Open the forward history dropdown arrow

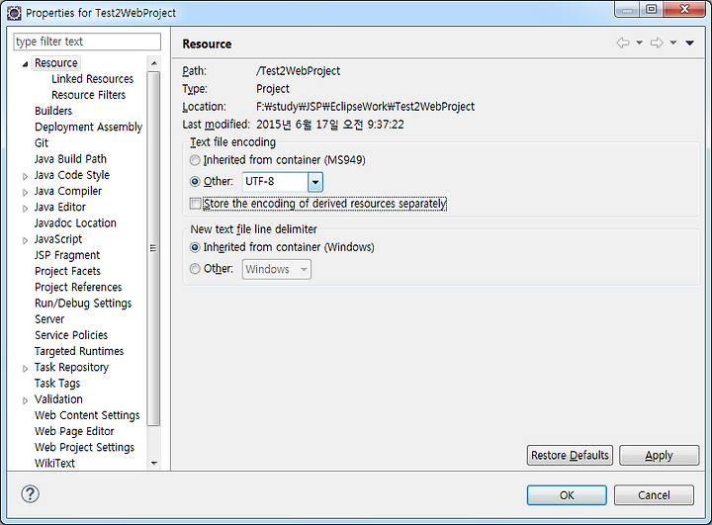click(673, 43)
